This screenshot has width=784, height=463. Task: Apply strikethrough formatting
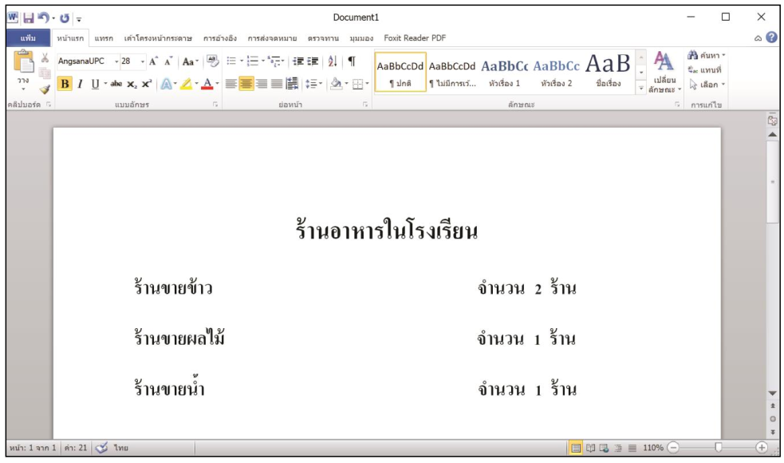point(115,84)
